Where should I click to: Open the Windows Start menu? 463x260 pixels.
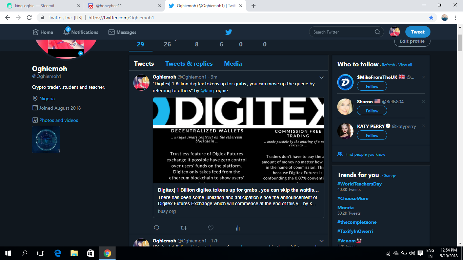click(8, 253)
